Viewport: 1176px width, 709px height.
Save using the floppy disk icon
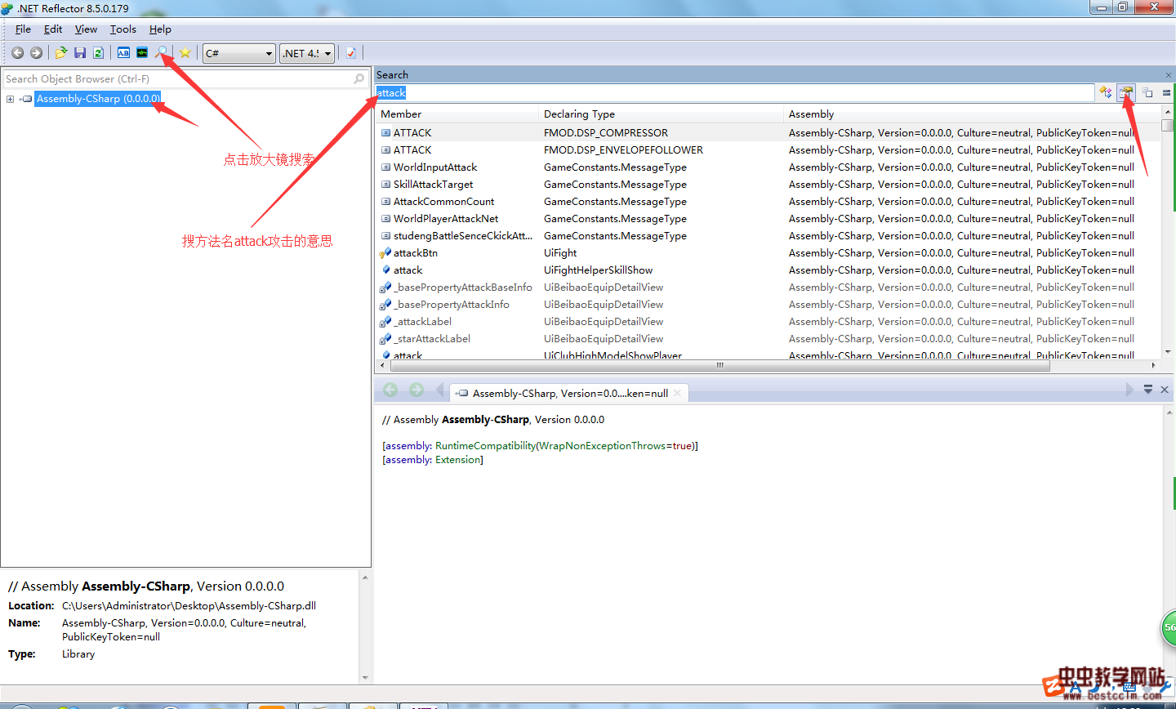click(80, 53)
